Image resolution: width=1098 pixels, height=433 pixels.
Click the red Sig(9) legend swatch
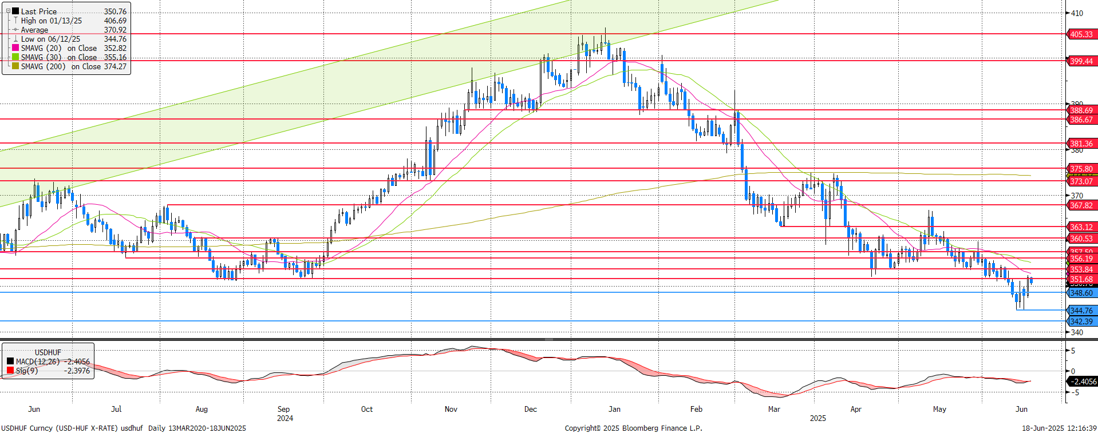click(x=10, y=371)
